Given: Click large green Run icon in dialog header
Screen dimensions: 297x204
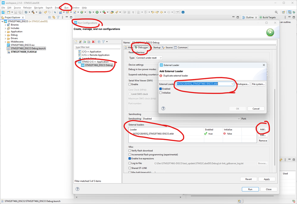Looking at the screenshot, I should [270, 33].
